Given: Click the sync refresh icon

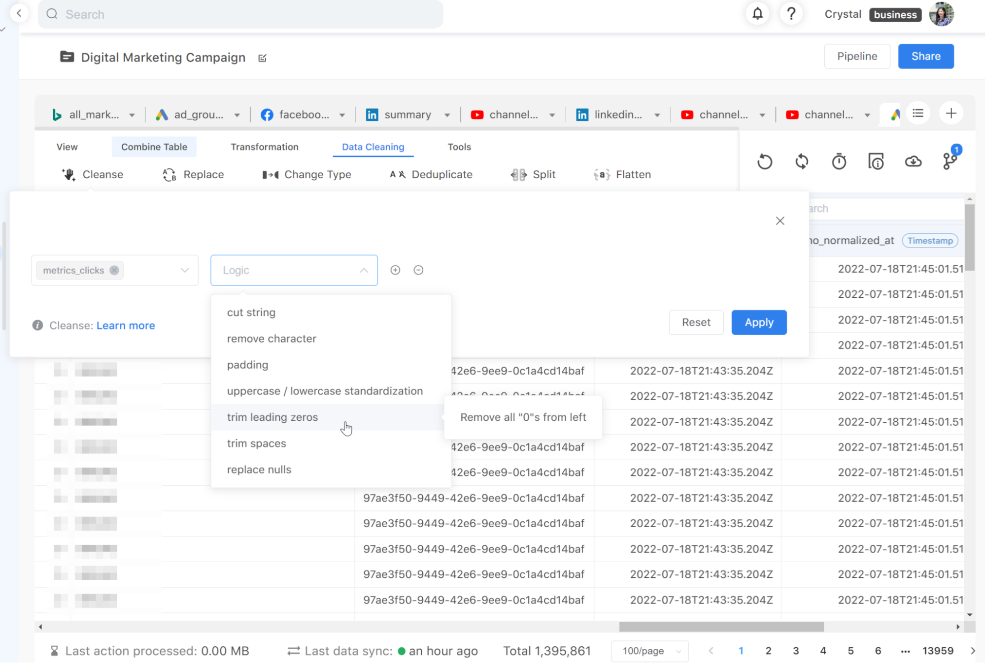Looking at the screenshot, I should click(802, 161).
